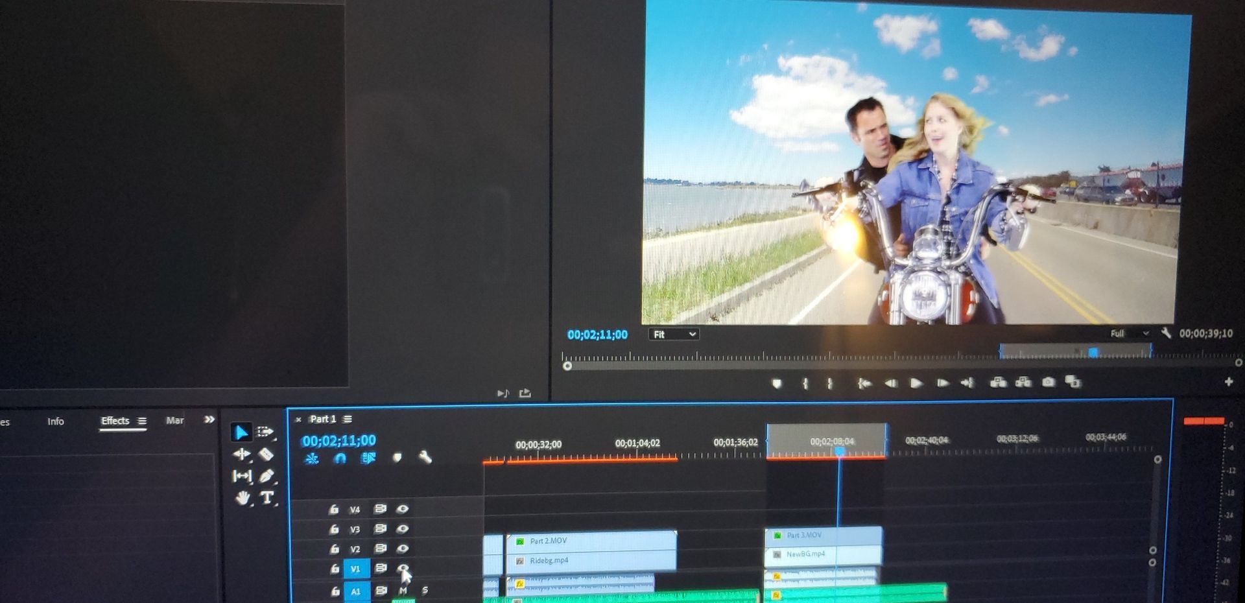The height and width of the screenshot is (603, 1245).
Task: Lock track V4
Action: pyautogui.click(x=334, y=510)
